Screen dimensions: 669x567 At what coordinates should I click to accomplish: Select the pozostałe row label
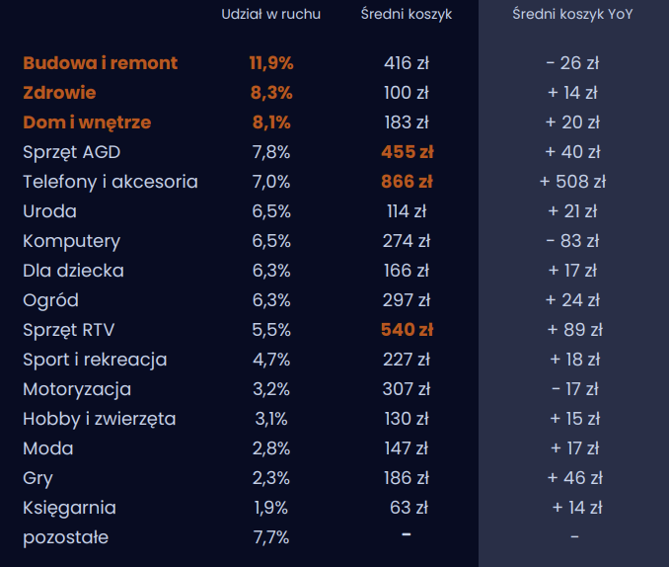point(65,537)
